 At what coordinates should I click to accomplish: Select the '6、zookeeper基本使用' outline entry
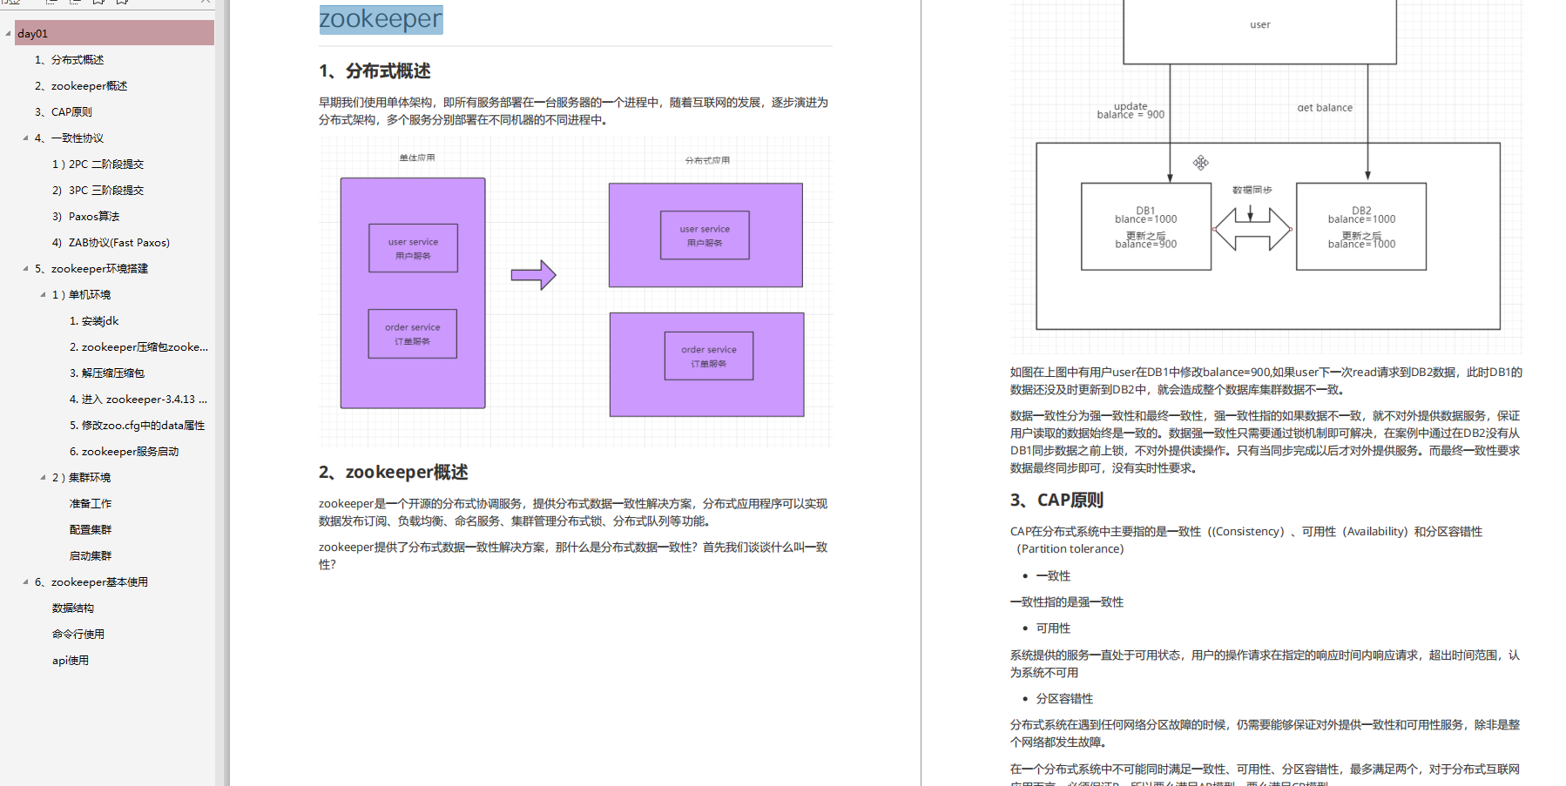[91, 582]
